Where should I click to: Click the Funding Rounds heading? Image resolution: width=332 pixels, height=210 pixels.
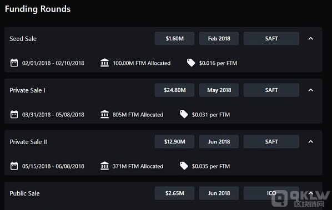pyautogui.click(x=38, y=9)
